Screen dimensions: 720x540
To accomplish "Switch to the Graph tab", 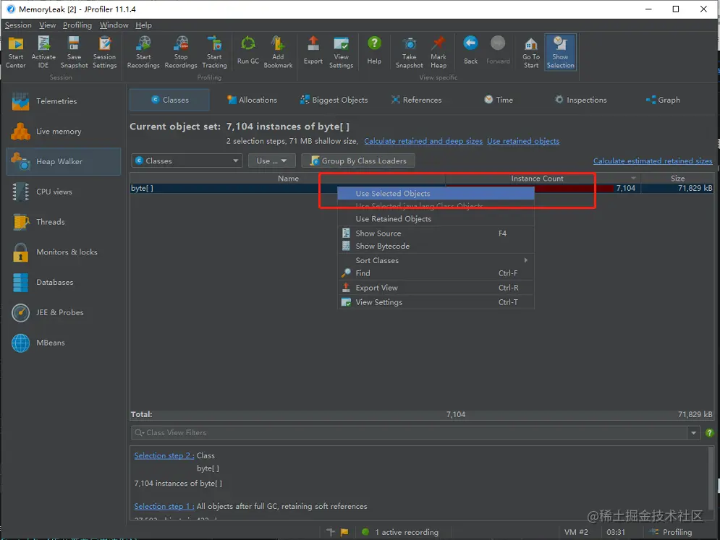I will click(663, 100).
